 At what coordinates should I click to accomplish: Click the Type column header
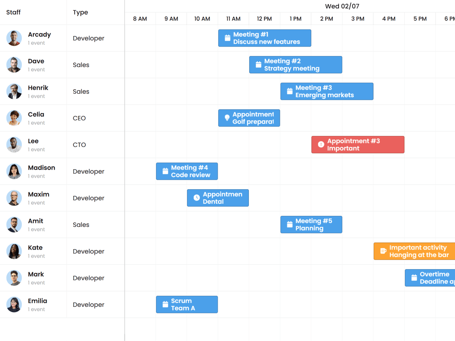click(80, 12)
